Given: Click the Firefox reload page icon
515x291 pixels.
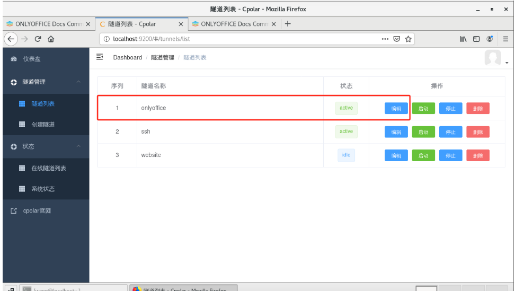Looking at the screenshot, I should pos(38,39).
